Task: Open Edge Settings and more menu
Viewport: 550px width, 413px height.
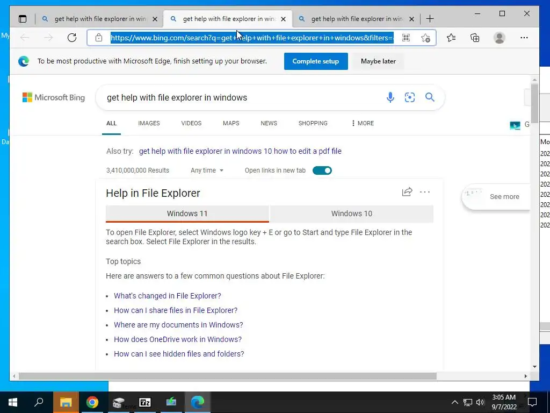Action: pyautogui.click(x=524, y=38)
